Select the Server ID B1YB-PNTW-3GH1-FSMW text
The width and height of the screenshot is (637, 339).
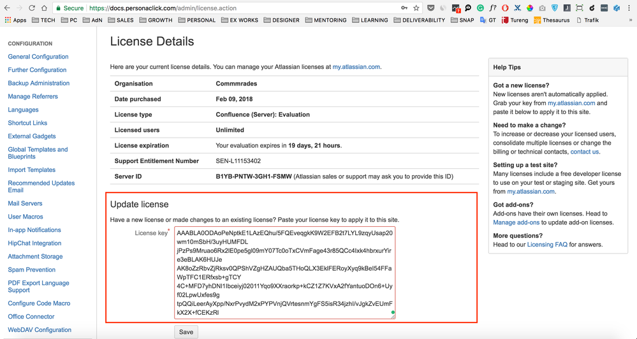[x=254, y=177]
